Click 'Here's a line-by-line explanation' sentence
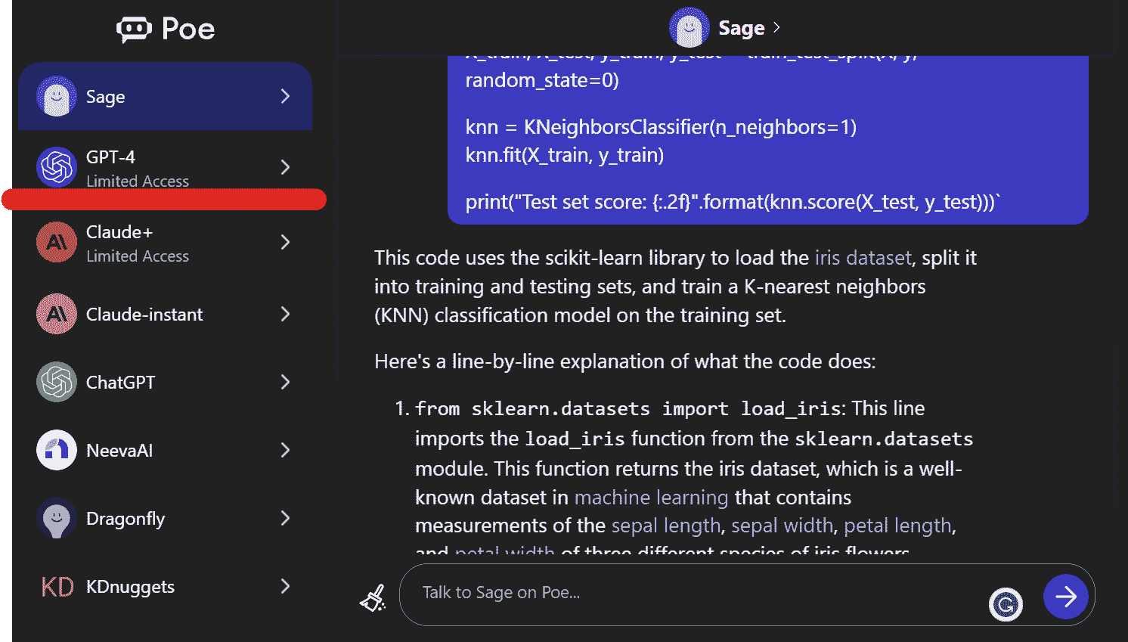The width and height of the screenshot is (1128, 642). [624, 361]
